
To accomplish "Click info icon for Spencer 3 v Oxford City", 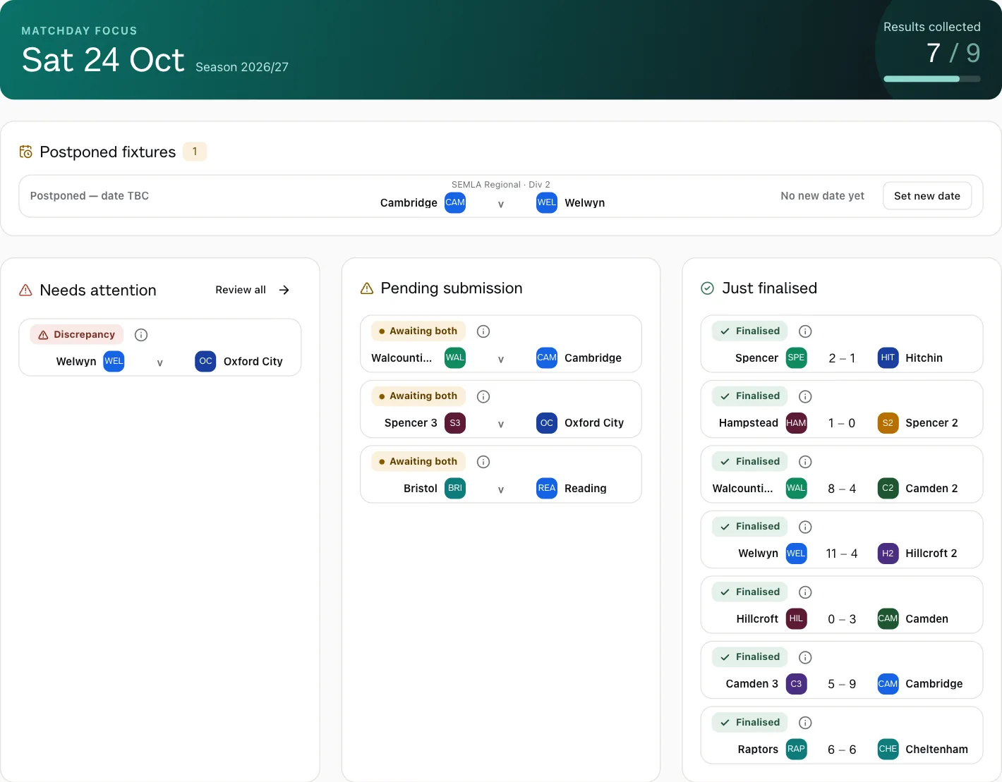I will 483,396.
